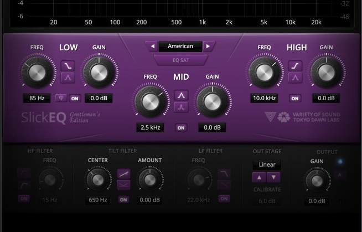The width and height of the screenshot is (362, 232).
Task: Click the LOW band 85 Hz value field
Action: click(37, 98)
